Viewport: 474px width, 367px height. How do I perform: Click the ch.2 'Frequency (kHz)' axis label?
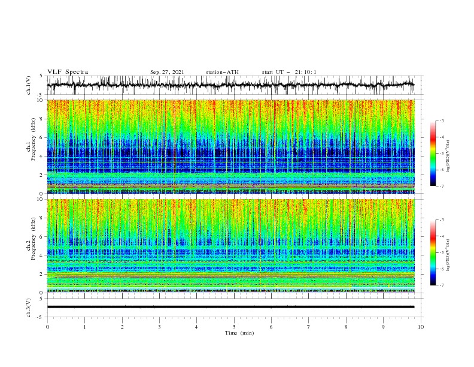[34, 239]
